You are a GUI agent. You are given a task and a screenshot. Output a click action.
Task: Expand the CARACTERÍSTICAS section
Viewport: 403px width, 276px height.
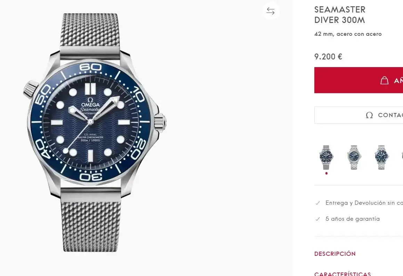(342, 274)
